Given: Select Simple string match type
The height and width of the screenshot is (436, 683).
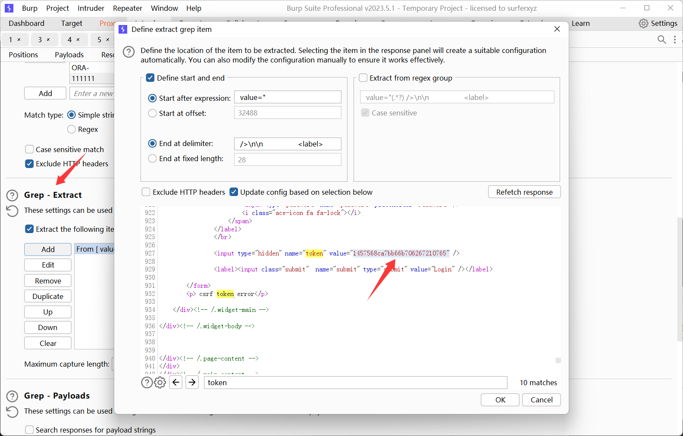Looking at the screenshot, I should click(72, 115).
